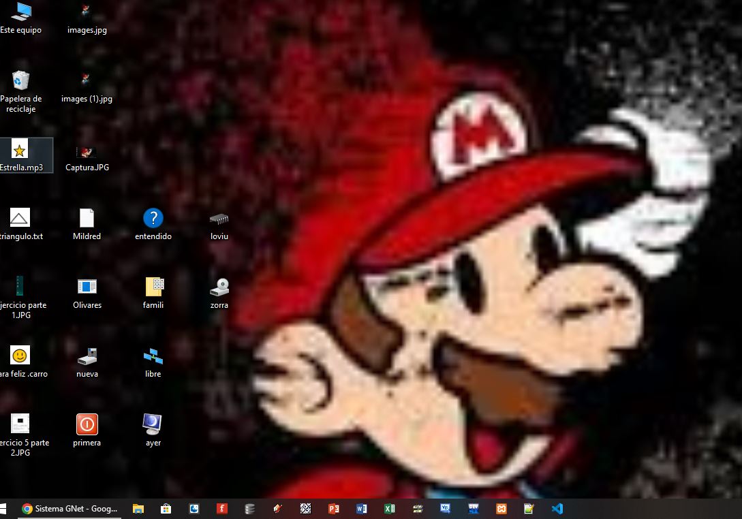Select the Papelera de reciclaje icon
The height and width of the screenshot is (519, 742).
point(20,81)
